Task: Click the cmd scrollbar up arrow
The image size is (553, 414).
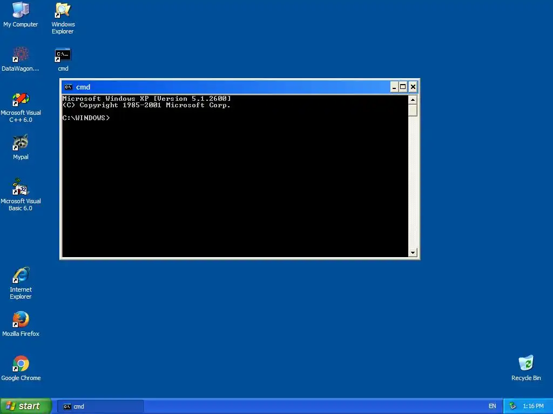Action: coord(413,100)
